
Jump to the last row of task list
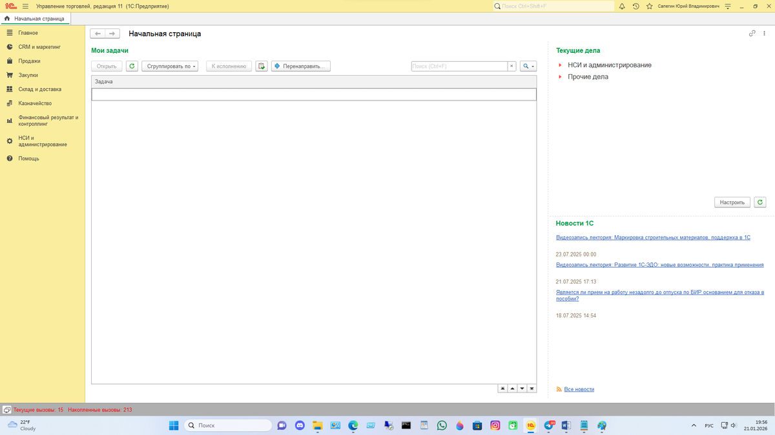(532, 389)
